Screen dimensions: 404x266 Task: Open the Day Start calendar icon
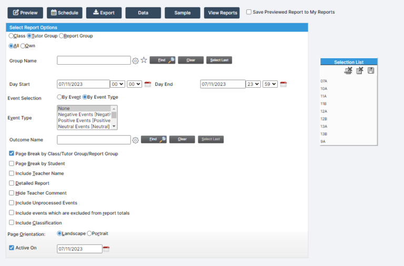(x=148, y=84)
